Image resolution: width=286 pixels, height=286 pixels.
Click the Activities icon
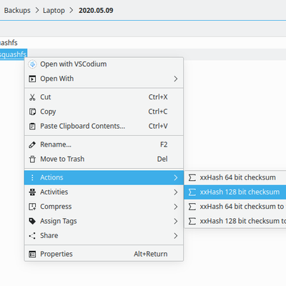[x=32, y=192]
